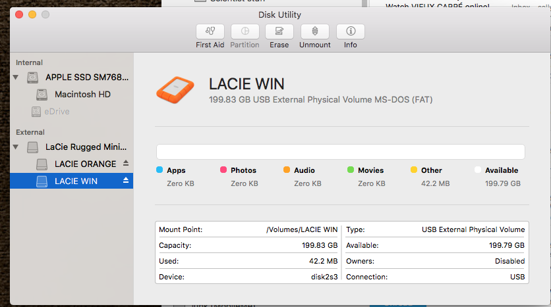Collapse the APPLE SSD disclosure triangle
Image resolution: width=551 pixels, height=307 pixels.
[x=16, y=77]
